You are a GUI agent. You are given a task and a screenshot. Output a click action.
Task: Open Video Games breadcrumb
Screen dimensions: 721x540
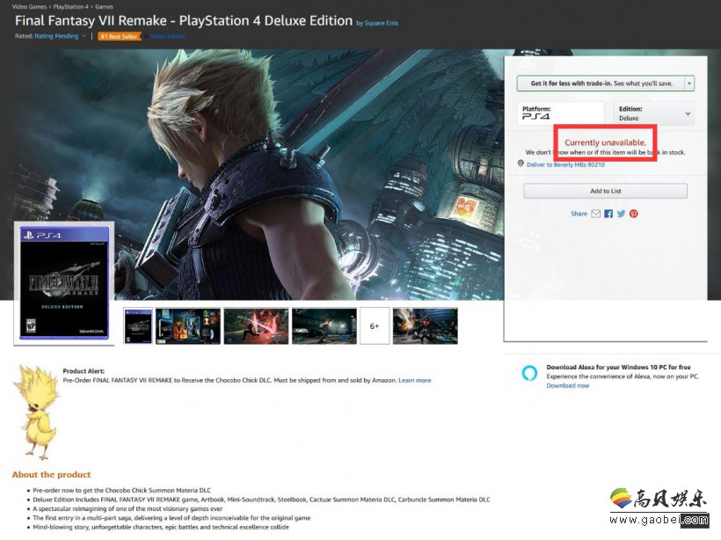(29, 6)
